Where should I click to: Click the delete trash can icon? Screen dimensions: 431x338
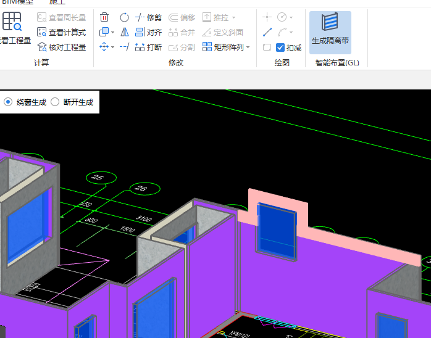point(104,17)
